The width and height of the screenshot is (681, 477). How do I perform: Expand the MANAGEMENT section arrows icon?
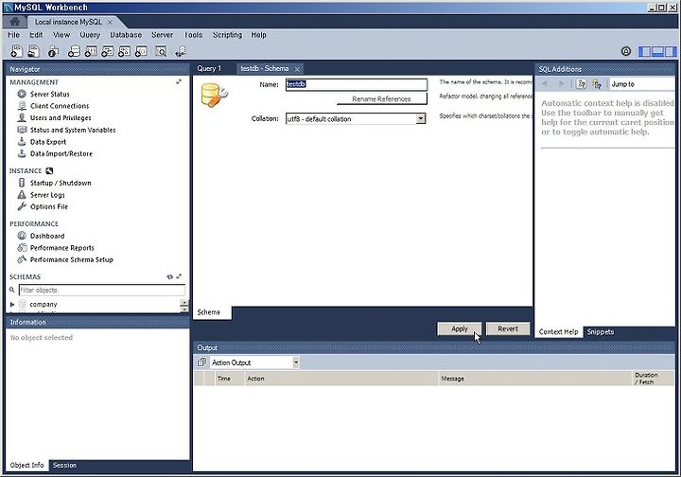179,81
